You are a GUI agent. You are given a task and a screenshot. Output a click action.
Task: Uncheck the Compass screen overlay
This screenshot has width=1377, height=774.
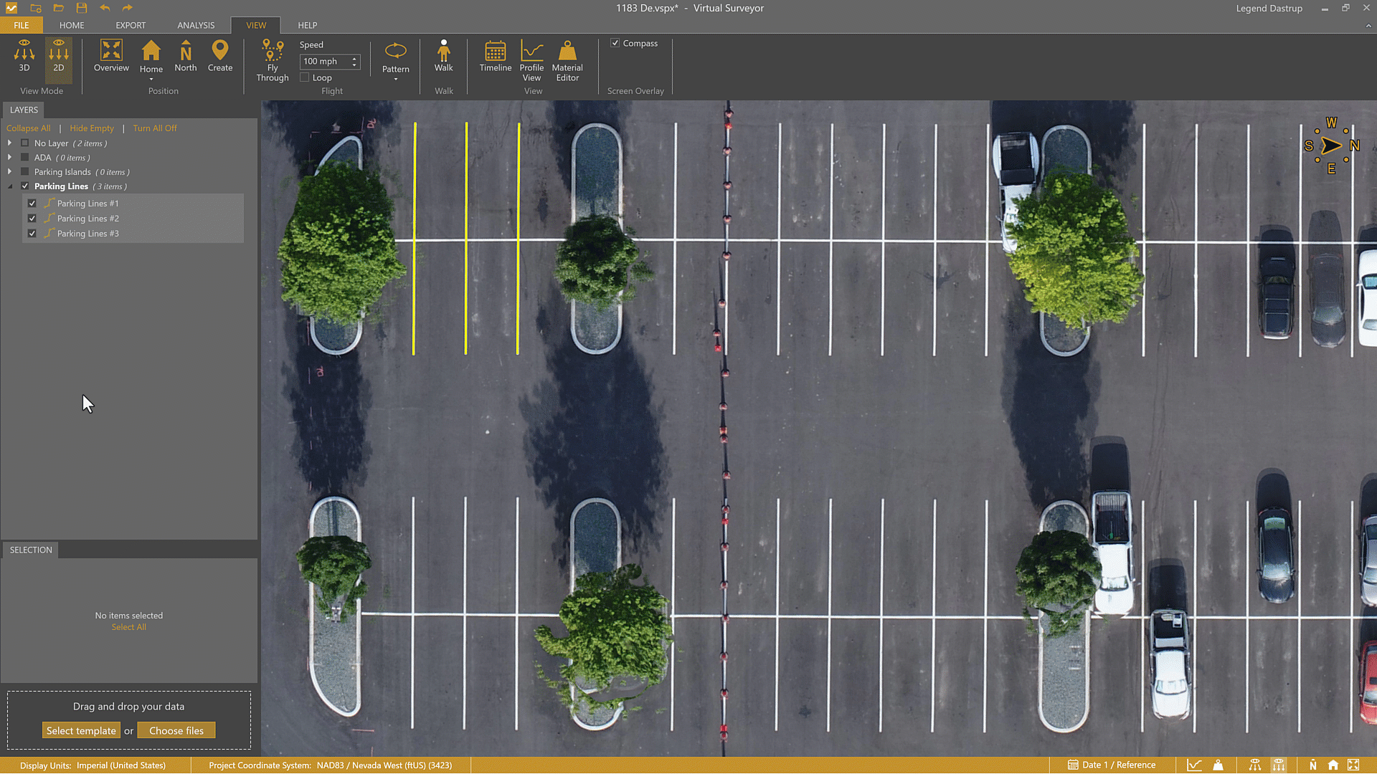615,43
